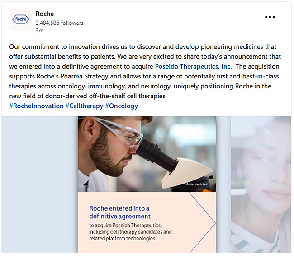Open the #Celltherapy hashtag
This screenshot has width=294, height=258.
84,106
